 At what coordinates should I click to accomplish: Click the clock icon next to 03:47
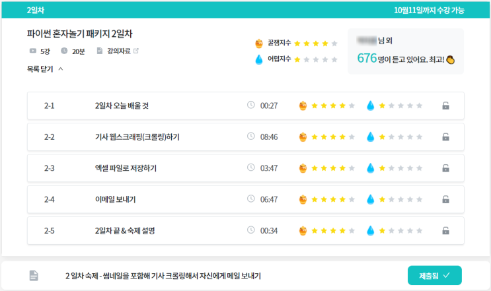[x=251, y=167]
